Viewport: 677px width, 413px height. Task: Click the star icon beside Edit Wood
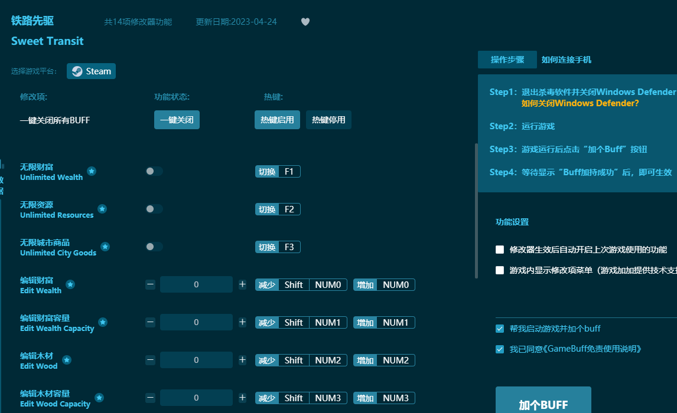coord(67,360)
